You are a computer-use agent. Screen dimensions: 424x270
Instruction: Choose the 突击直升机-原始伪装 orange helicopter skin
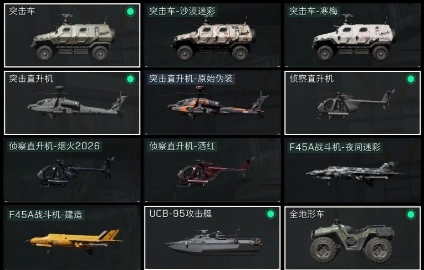(212, 103)
